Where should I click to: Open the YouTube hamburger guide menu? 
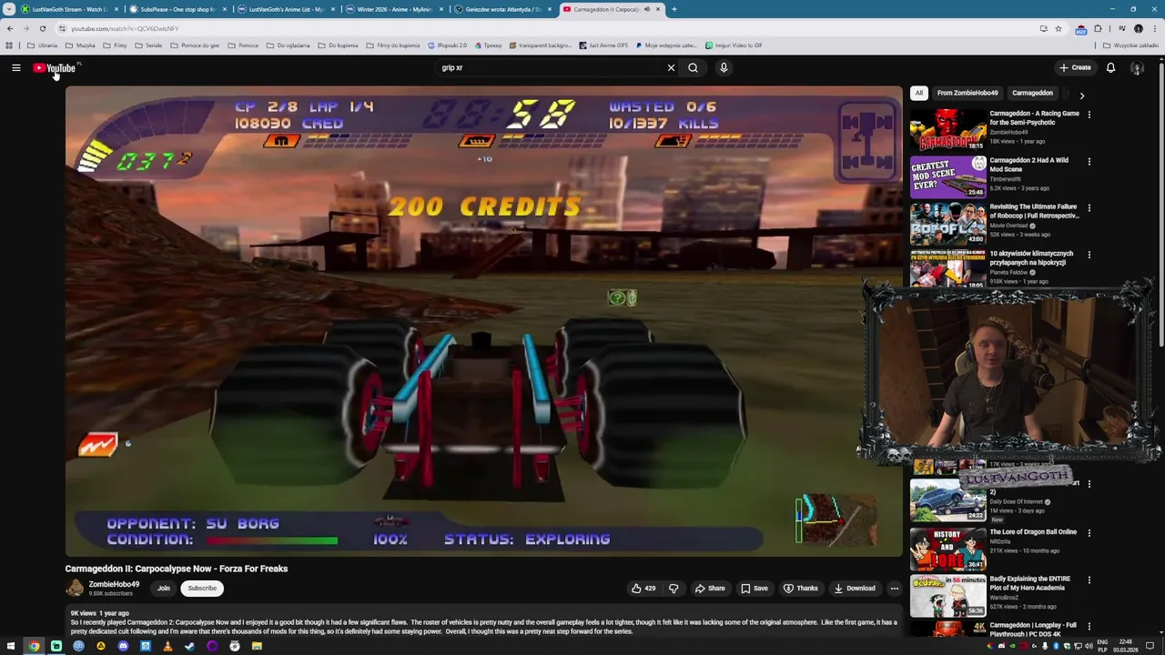coord(15,67)
